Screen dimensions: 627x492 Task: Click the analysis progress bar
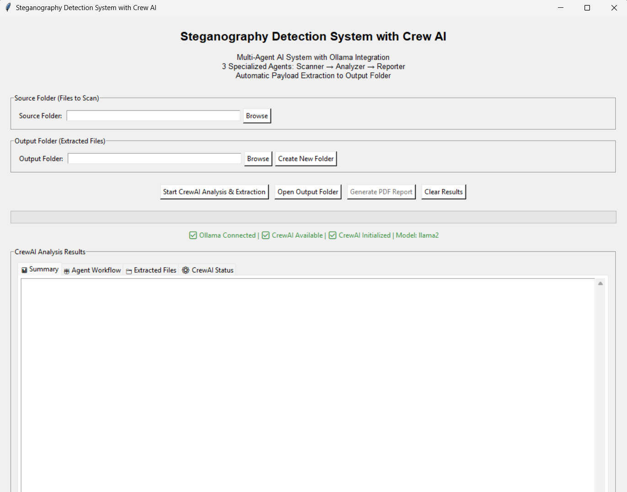pyautogui.click(x=313, y=217)
